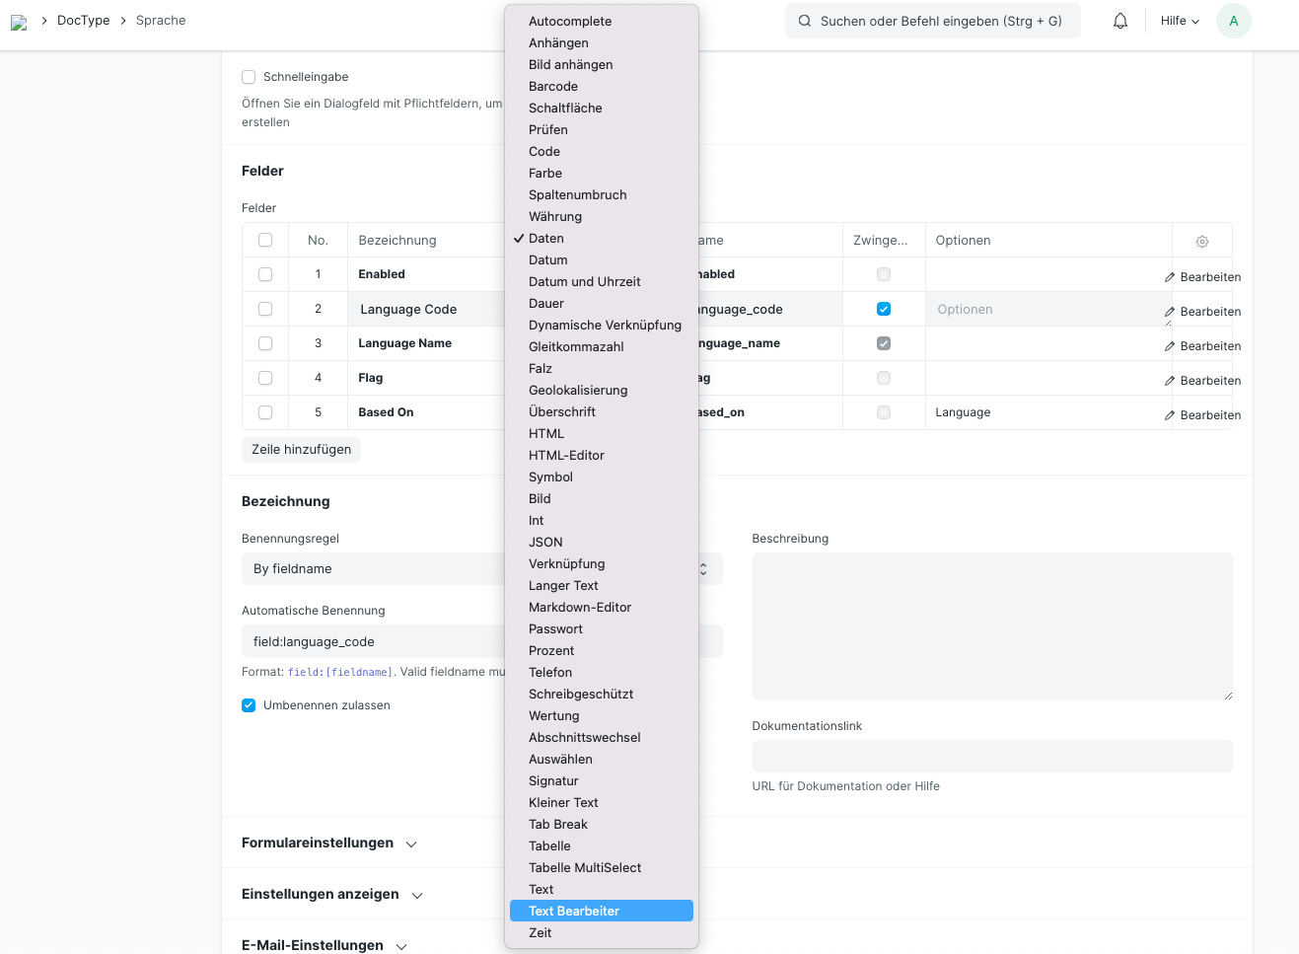
Task: Select Kleiner Text from the list
Action: (602, 803)
